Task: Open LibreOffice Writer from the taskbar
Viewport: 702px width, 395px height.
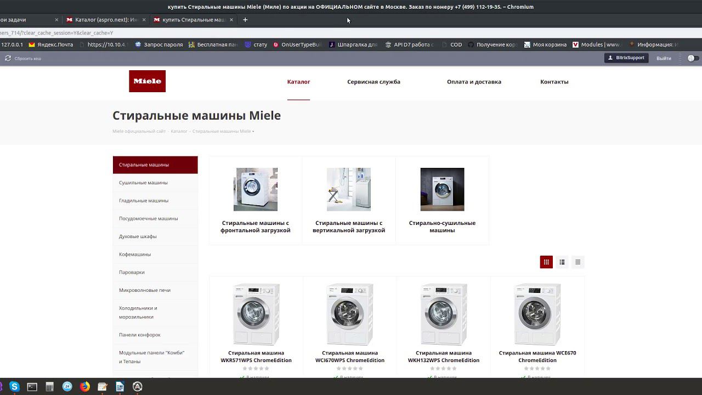Action: pos(120,387)
